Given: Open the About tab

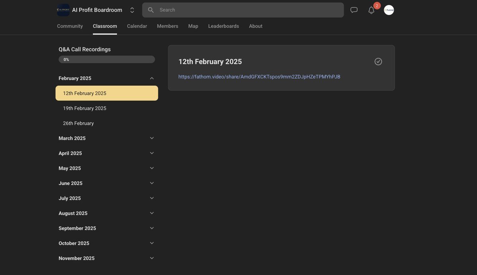Looking at the screenshot, I should [x=256, y=26].
